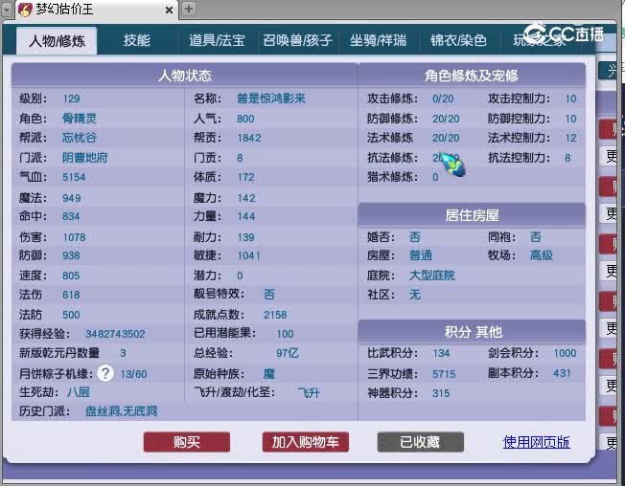
Task: Click the 人物状态 section header
Action: pyautogui.click(x=185, y=76)
